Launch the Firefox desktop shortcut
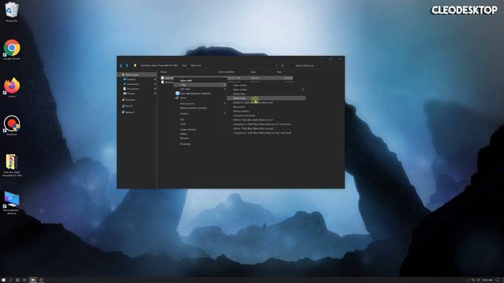Viewport: 504px width, 283px height. [x=12, y=87]
